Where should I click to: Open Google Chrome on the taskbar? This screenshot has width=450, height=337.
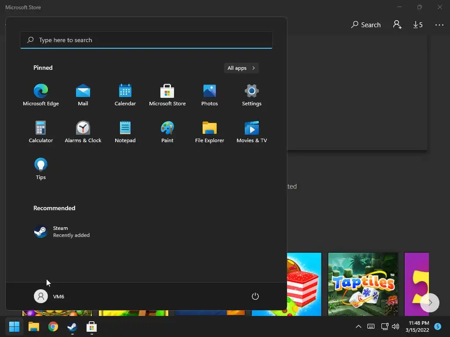pos(53,326)
